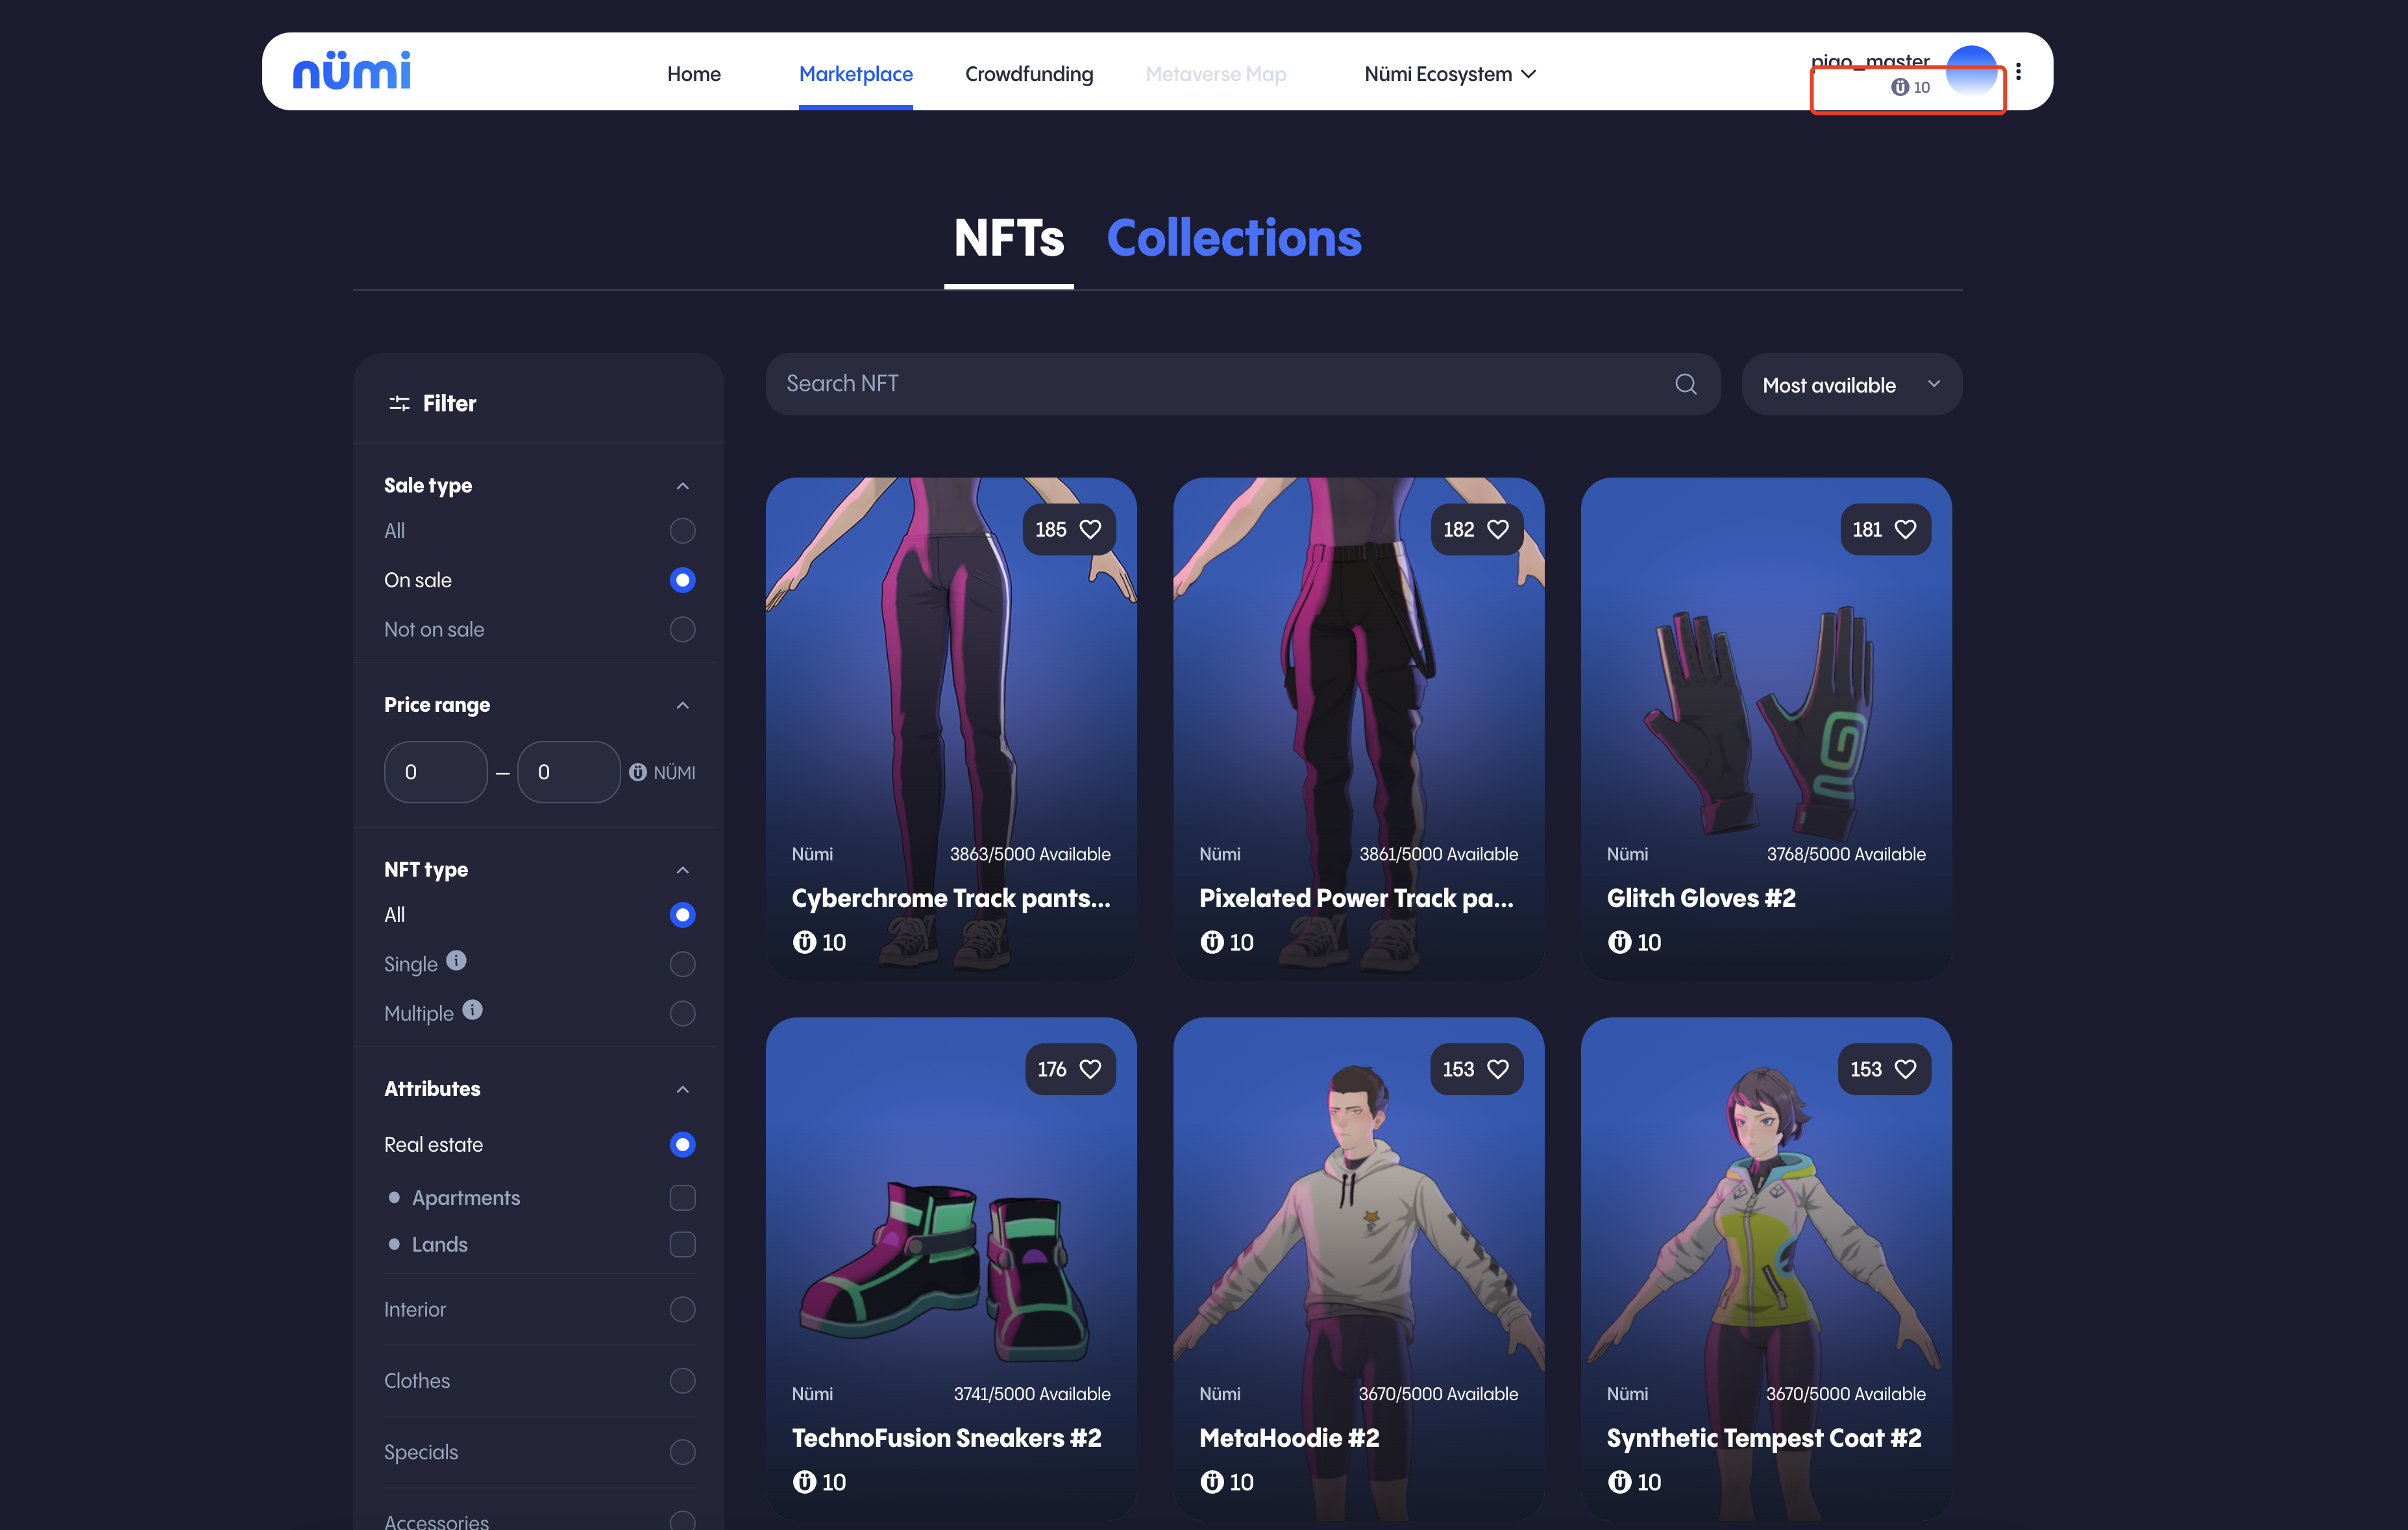Image resolution: width=2408 pixels, height=1530 pixels.
Task: Select the Clothes attribute radio button
Action: coord(682,1380)
